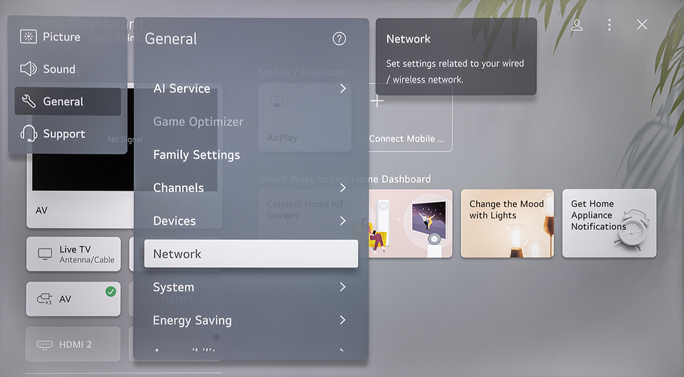Open the three-dot more options menu
Screen dimensions: 684x377
coord(609,25)
